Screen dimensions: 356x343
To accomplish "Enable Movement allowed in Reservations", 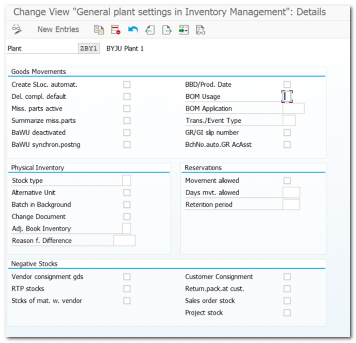I will coord(287,181).
